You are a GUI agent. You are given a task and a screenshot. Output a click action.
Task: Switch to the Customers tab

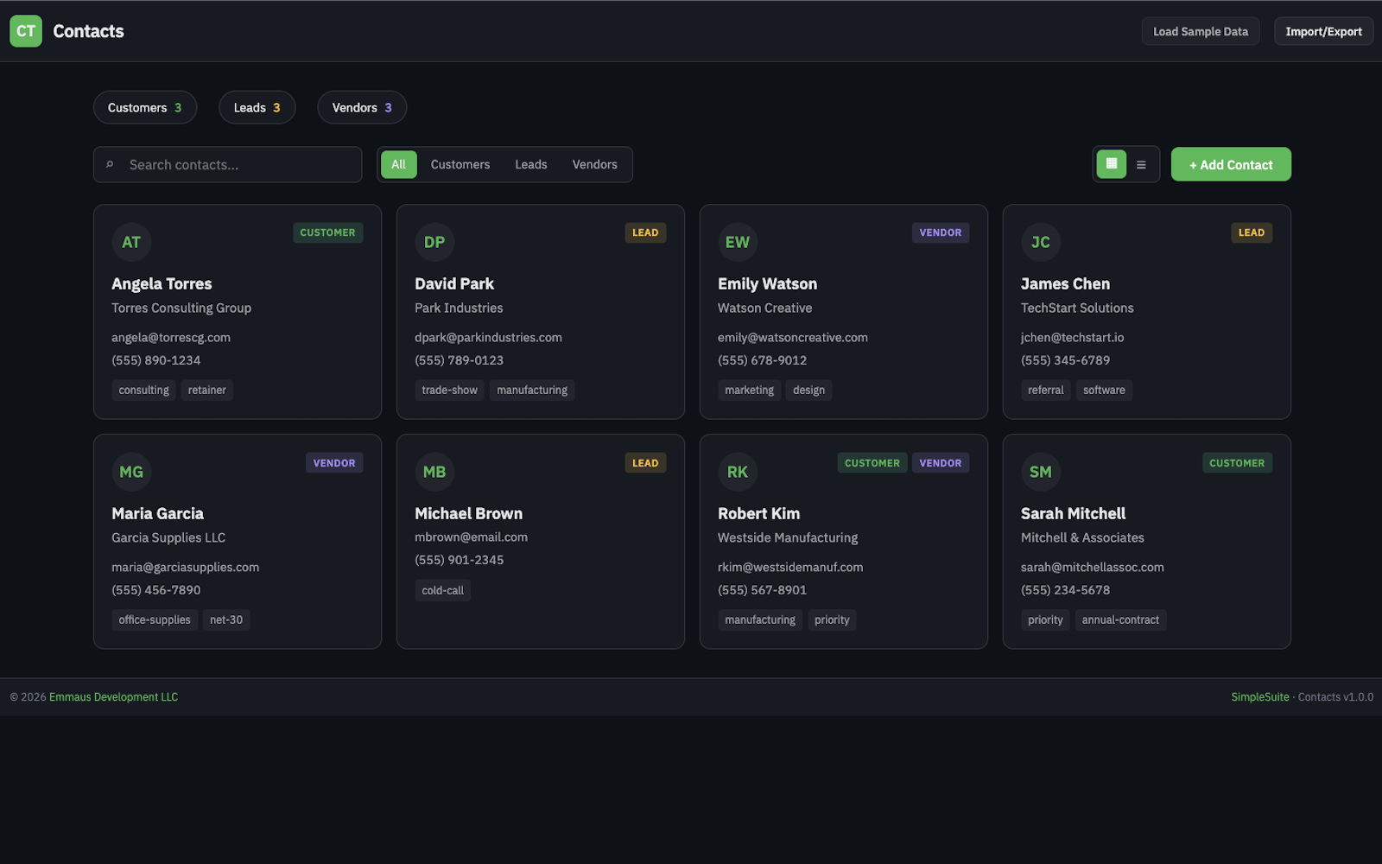(460, 164)
